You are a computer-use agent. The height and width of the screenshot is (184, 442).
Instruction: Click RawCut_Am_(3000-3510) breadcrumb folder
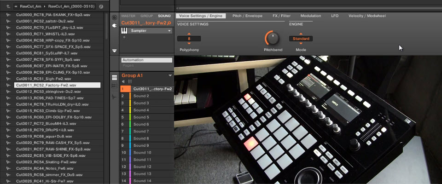pos(72,6)
